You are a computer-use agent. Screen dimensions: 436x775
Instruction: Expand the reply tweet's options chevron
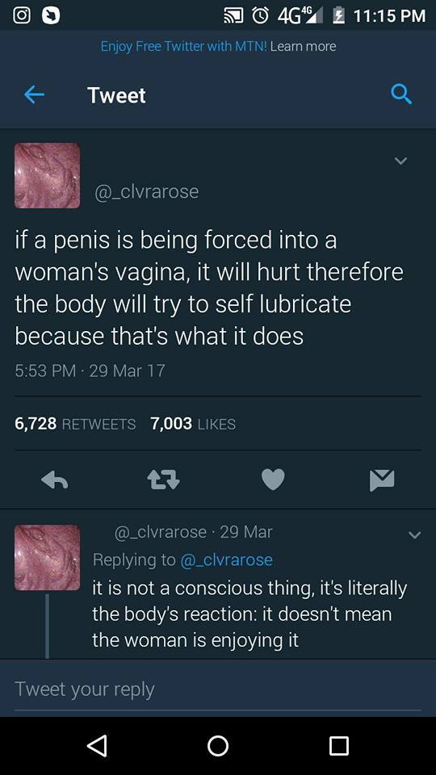[x=414, y=535]
